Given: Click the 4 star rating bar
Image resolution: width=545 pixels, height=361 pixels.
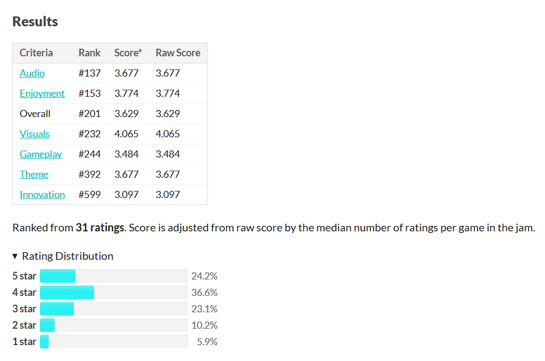Looking at the screenshot, I should pos(114,292).
